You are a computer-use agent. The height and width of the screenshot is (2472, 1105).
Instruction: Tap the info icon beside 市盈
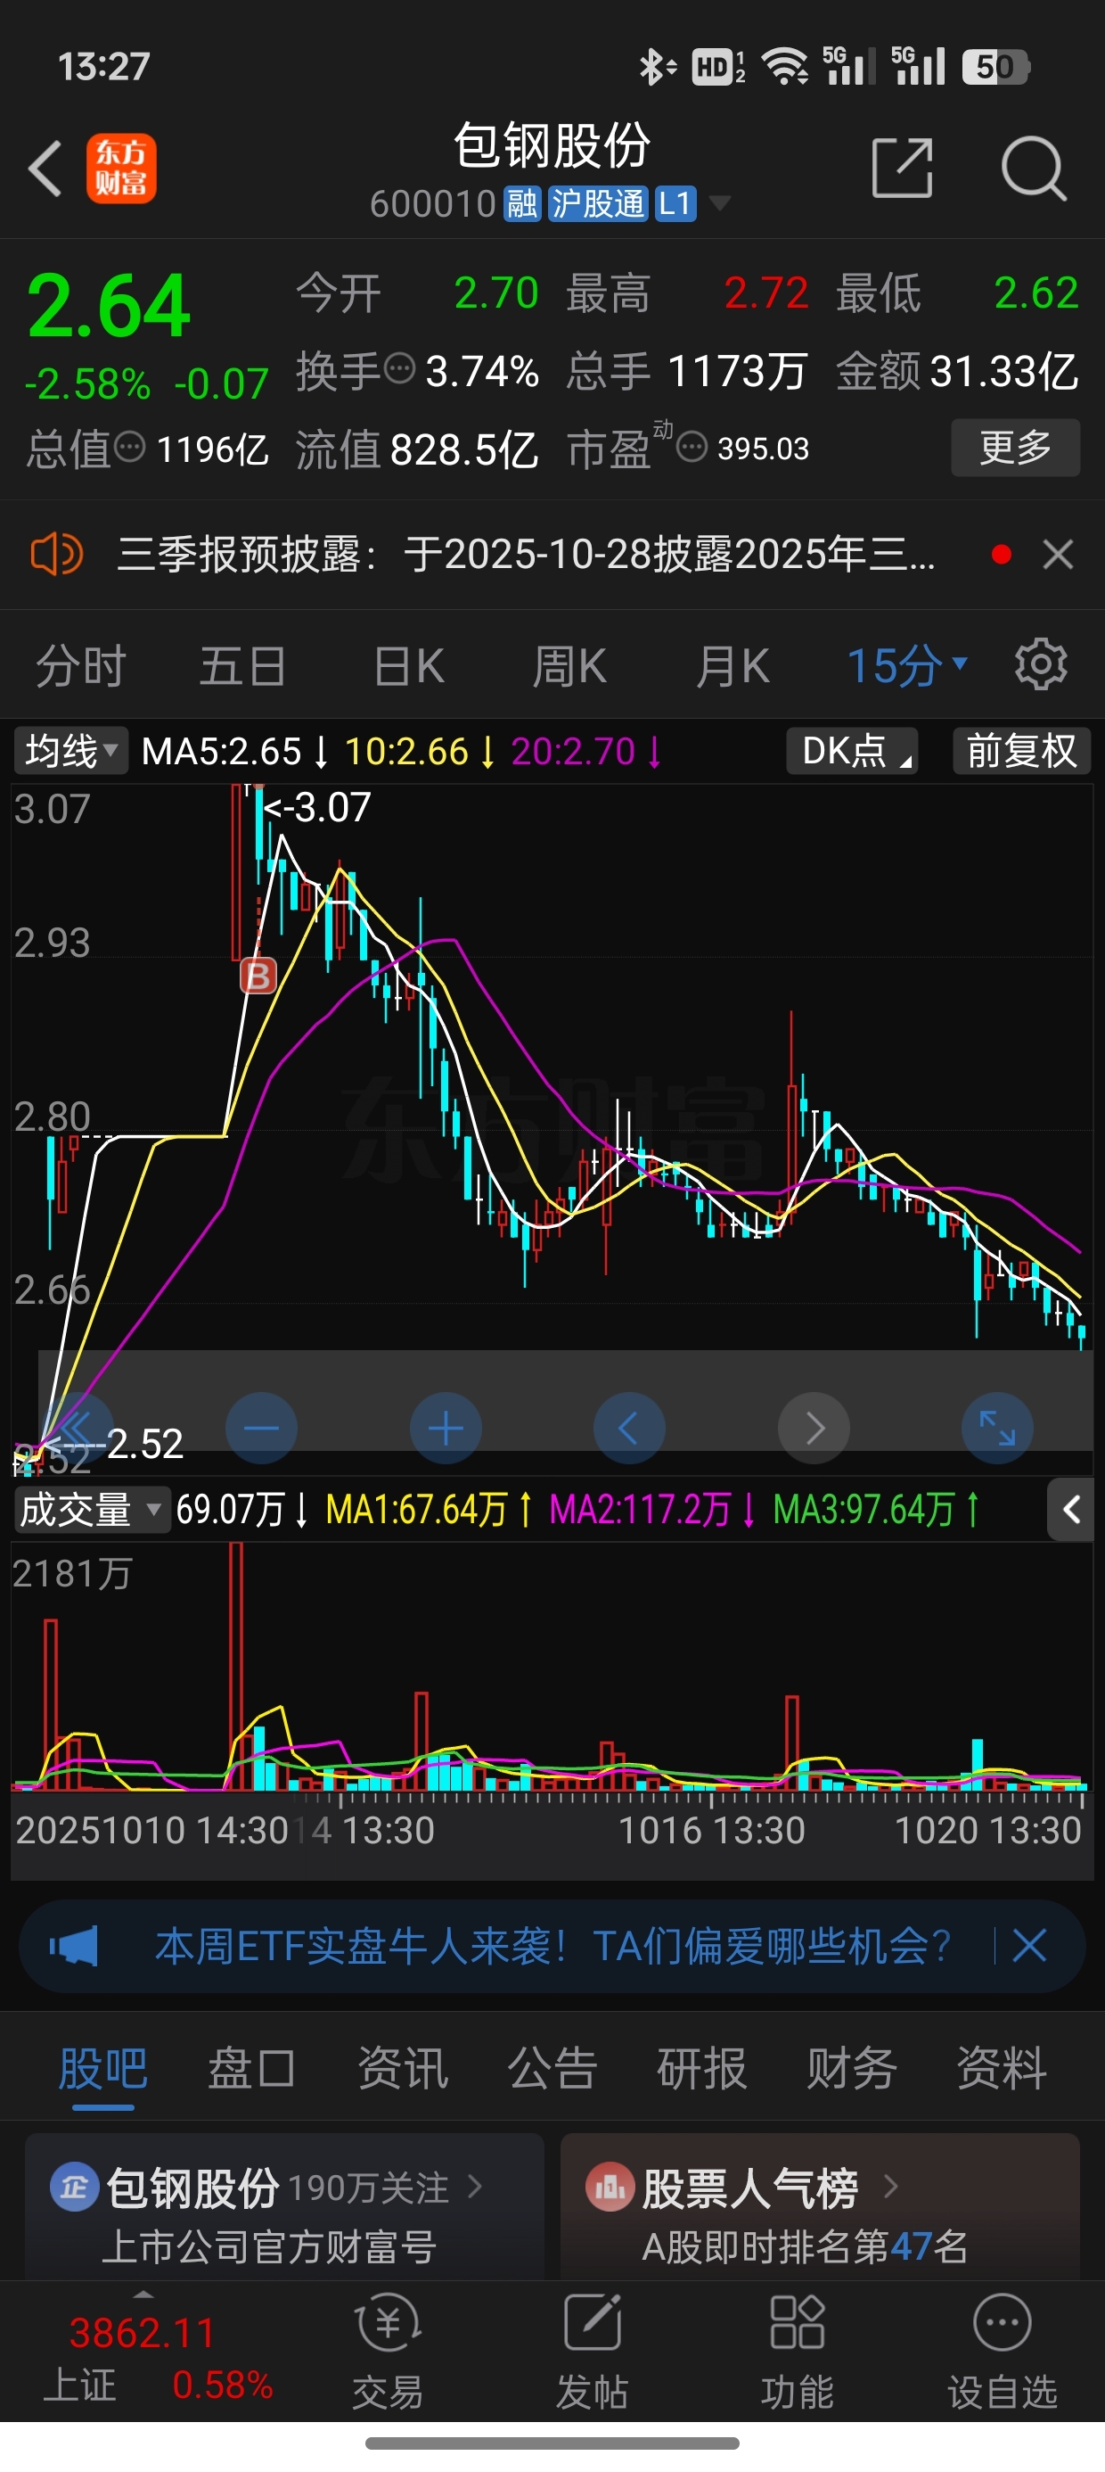tap(692, 446)
